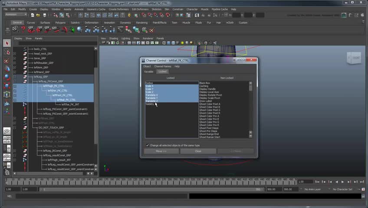The width and height of the screenshot is (368, 208).
Task: Click the film reel shelf icon
Action: coord(15,29)
